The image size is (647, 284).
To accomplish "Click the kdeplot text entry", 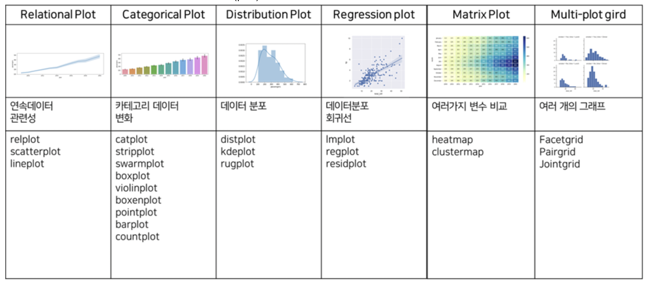I will pos(238,152).
